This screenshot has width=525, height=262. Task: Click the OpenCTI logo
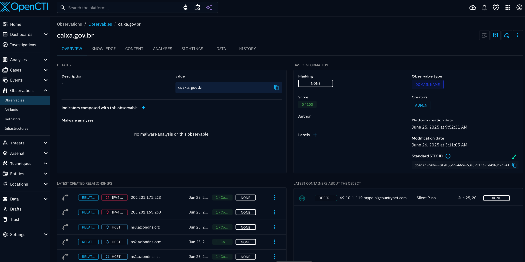click(24, 7)
